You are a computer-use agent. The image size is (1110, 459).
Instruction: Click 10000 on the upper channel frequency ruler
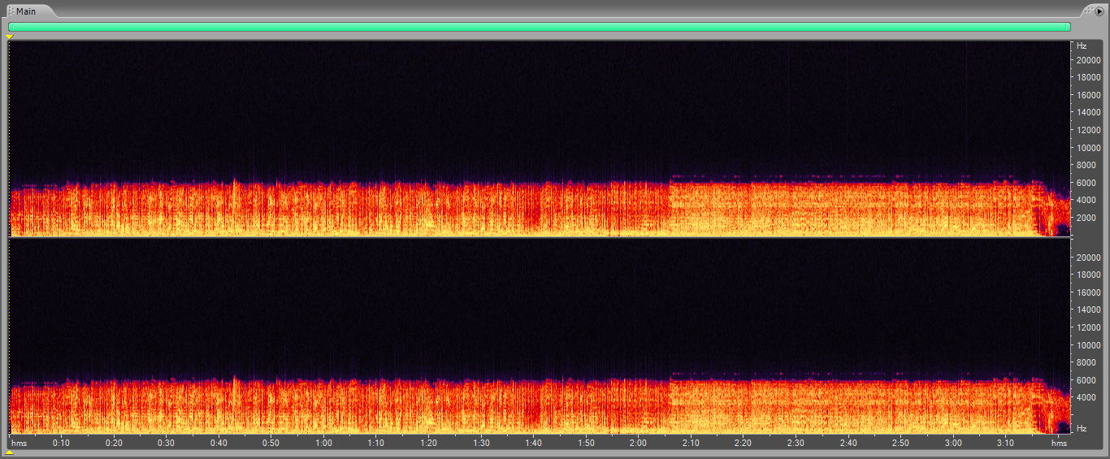click(1089, 148)
